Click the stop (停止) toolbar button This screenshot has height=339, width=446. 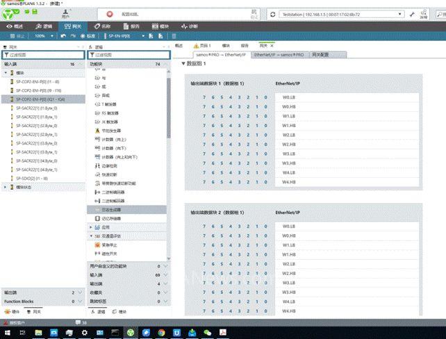tap(17, 36)
